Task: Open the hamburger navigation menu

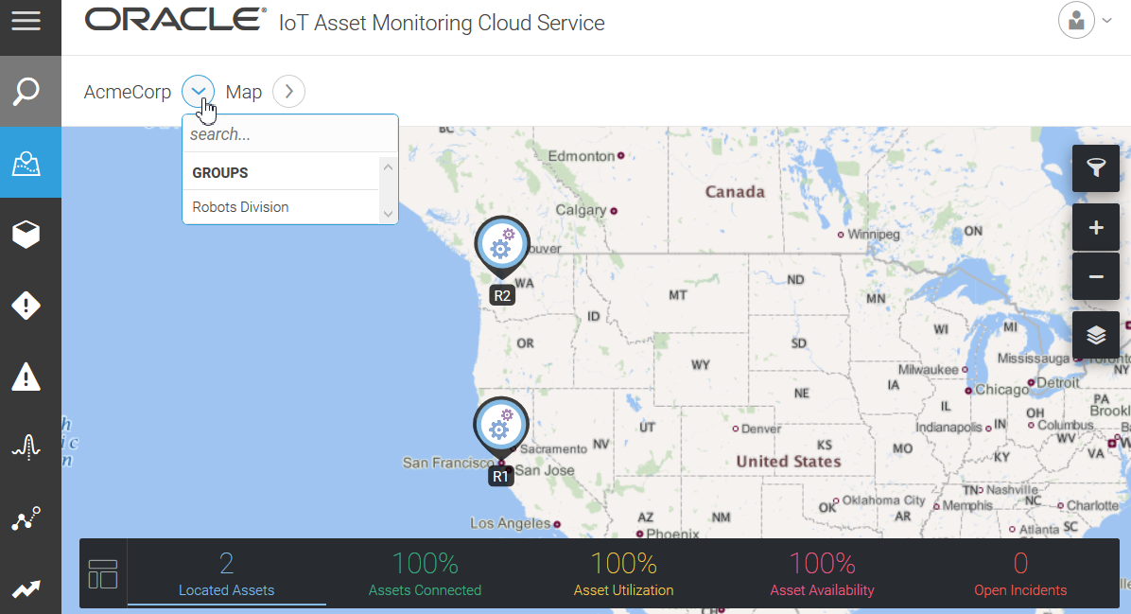Action: point(26,21)
